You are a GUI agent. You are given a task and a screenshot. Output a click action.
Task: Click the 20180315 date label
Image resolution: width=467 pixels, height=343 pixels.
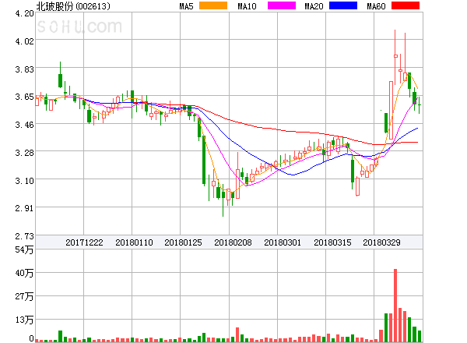coord(332,242)
